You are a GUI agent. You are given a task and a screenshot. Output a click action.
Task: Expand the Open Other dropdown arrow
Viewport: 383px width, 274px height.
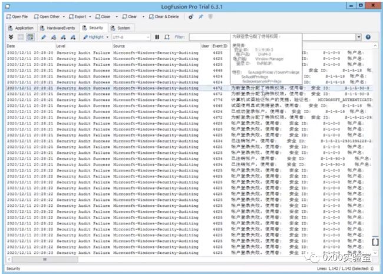[x=64, y=16]
